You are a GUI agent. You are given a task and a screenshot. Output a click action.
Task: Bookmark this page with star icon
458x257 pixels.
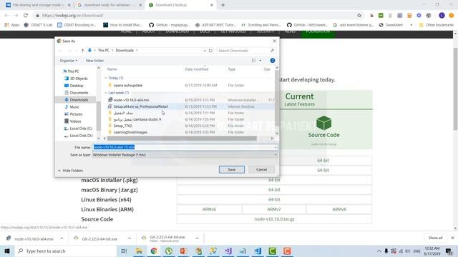click(359, 16)
